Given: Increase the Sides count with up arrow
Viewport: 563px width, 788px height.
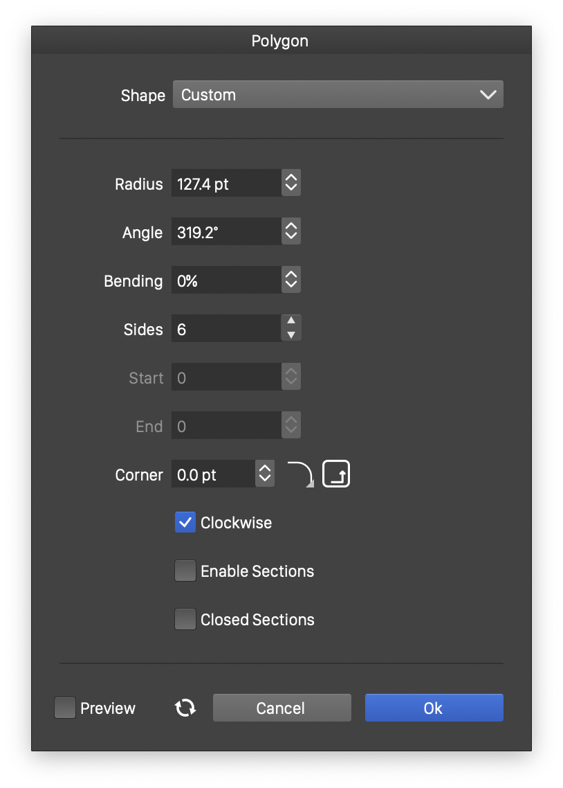Looking at the screenshot, I should click(x=291, y=321).
